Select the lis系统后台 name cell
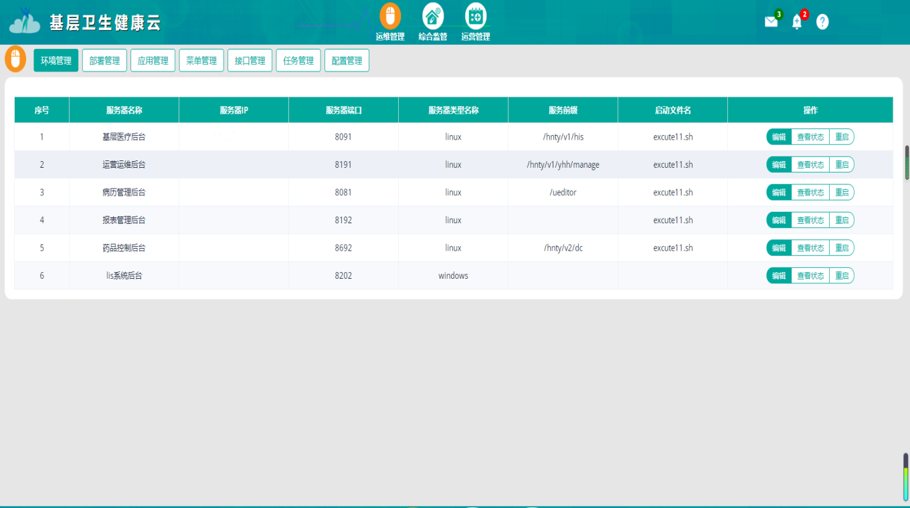The height and width of the screenshot is (508, 910). [124, 275]
